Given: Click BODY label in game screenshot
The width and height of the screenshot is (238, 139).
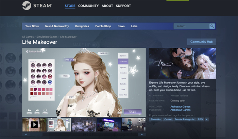Looking at the screenshot, I should click(71, 97).
